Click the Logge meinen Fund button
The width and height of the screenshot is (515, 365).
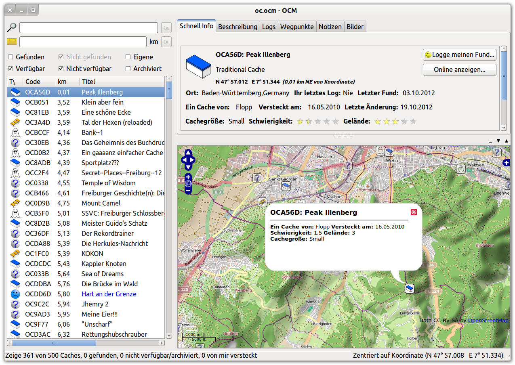(x=460, y=55)
